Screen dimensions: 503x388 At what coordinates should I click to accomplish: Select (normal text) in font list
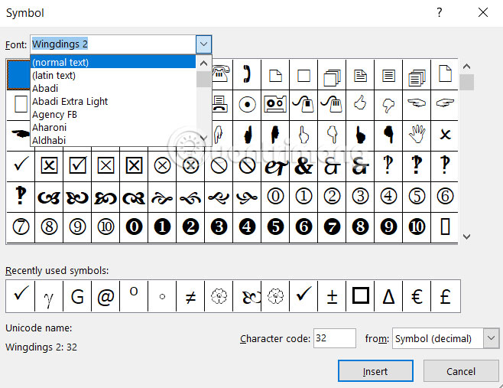click(113, 62)
